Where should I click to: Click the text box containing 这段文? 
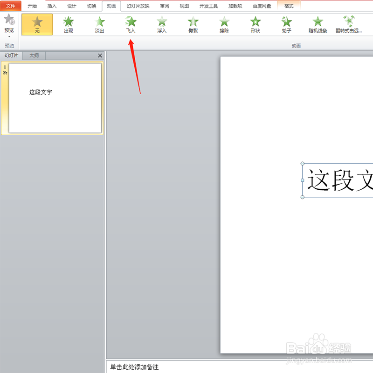(x=338, y=180)
